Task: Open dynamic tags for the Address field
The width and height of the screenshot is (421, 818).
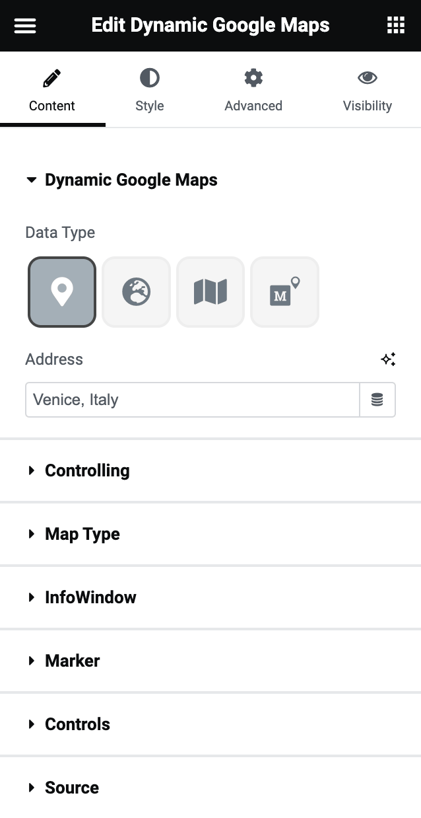Action: (x=377, y=399)
